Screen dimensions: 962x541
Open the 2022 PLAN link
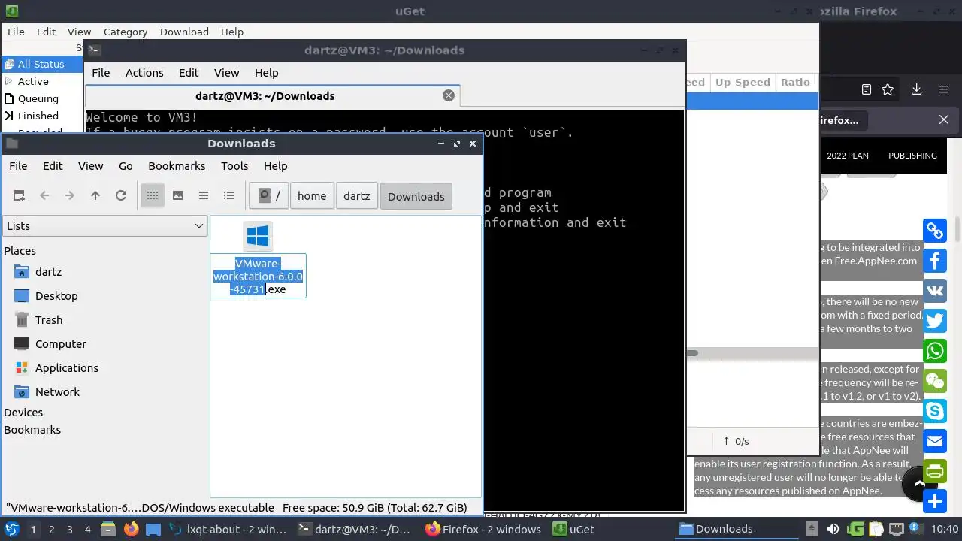[848, 156]
